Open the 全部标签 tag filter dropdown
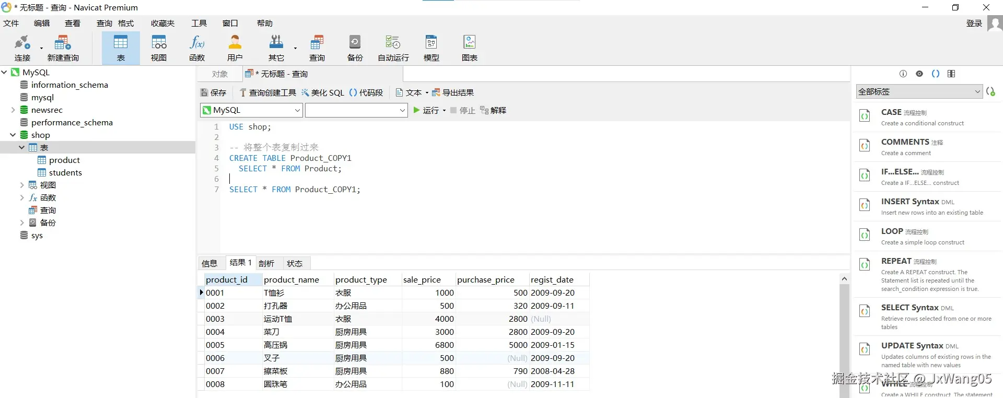 point(919,91)
